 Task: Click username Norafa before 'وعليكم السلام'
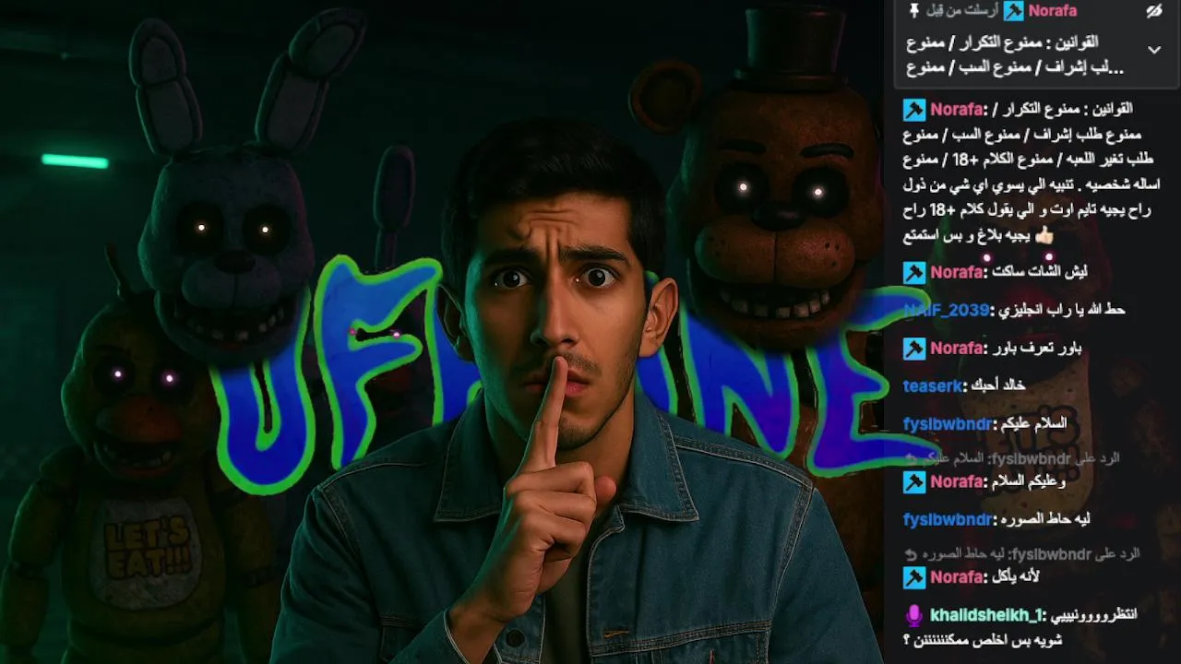958,481
